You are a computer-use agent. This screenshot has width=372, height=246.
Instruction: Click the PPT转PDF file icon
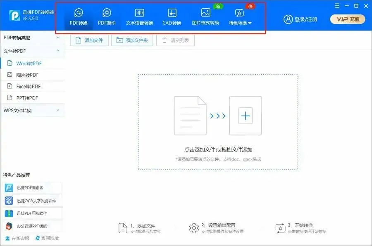[10, 97]
